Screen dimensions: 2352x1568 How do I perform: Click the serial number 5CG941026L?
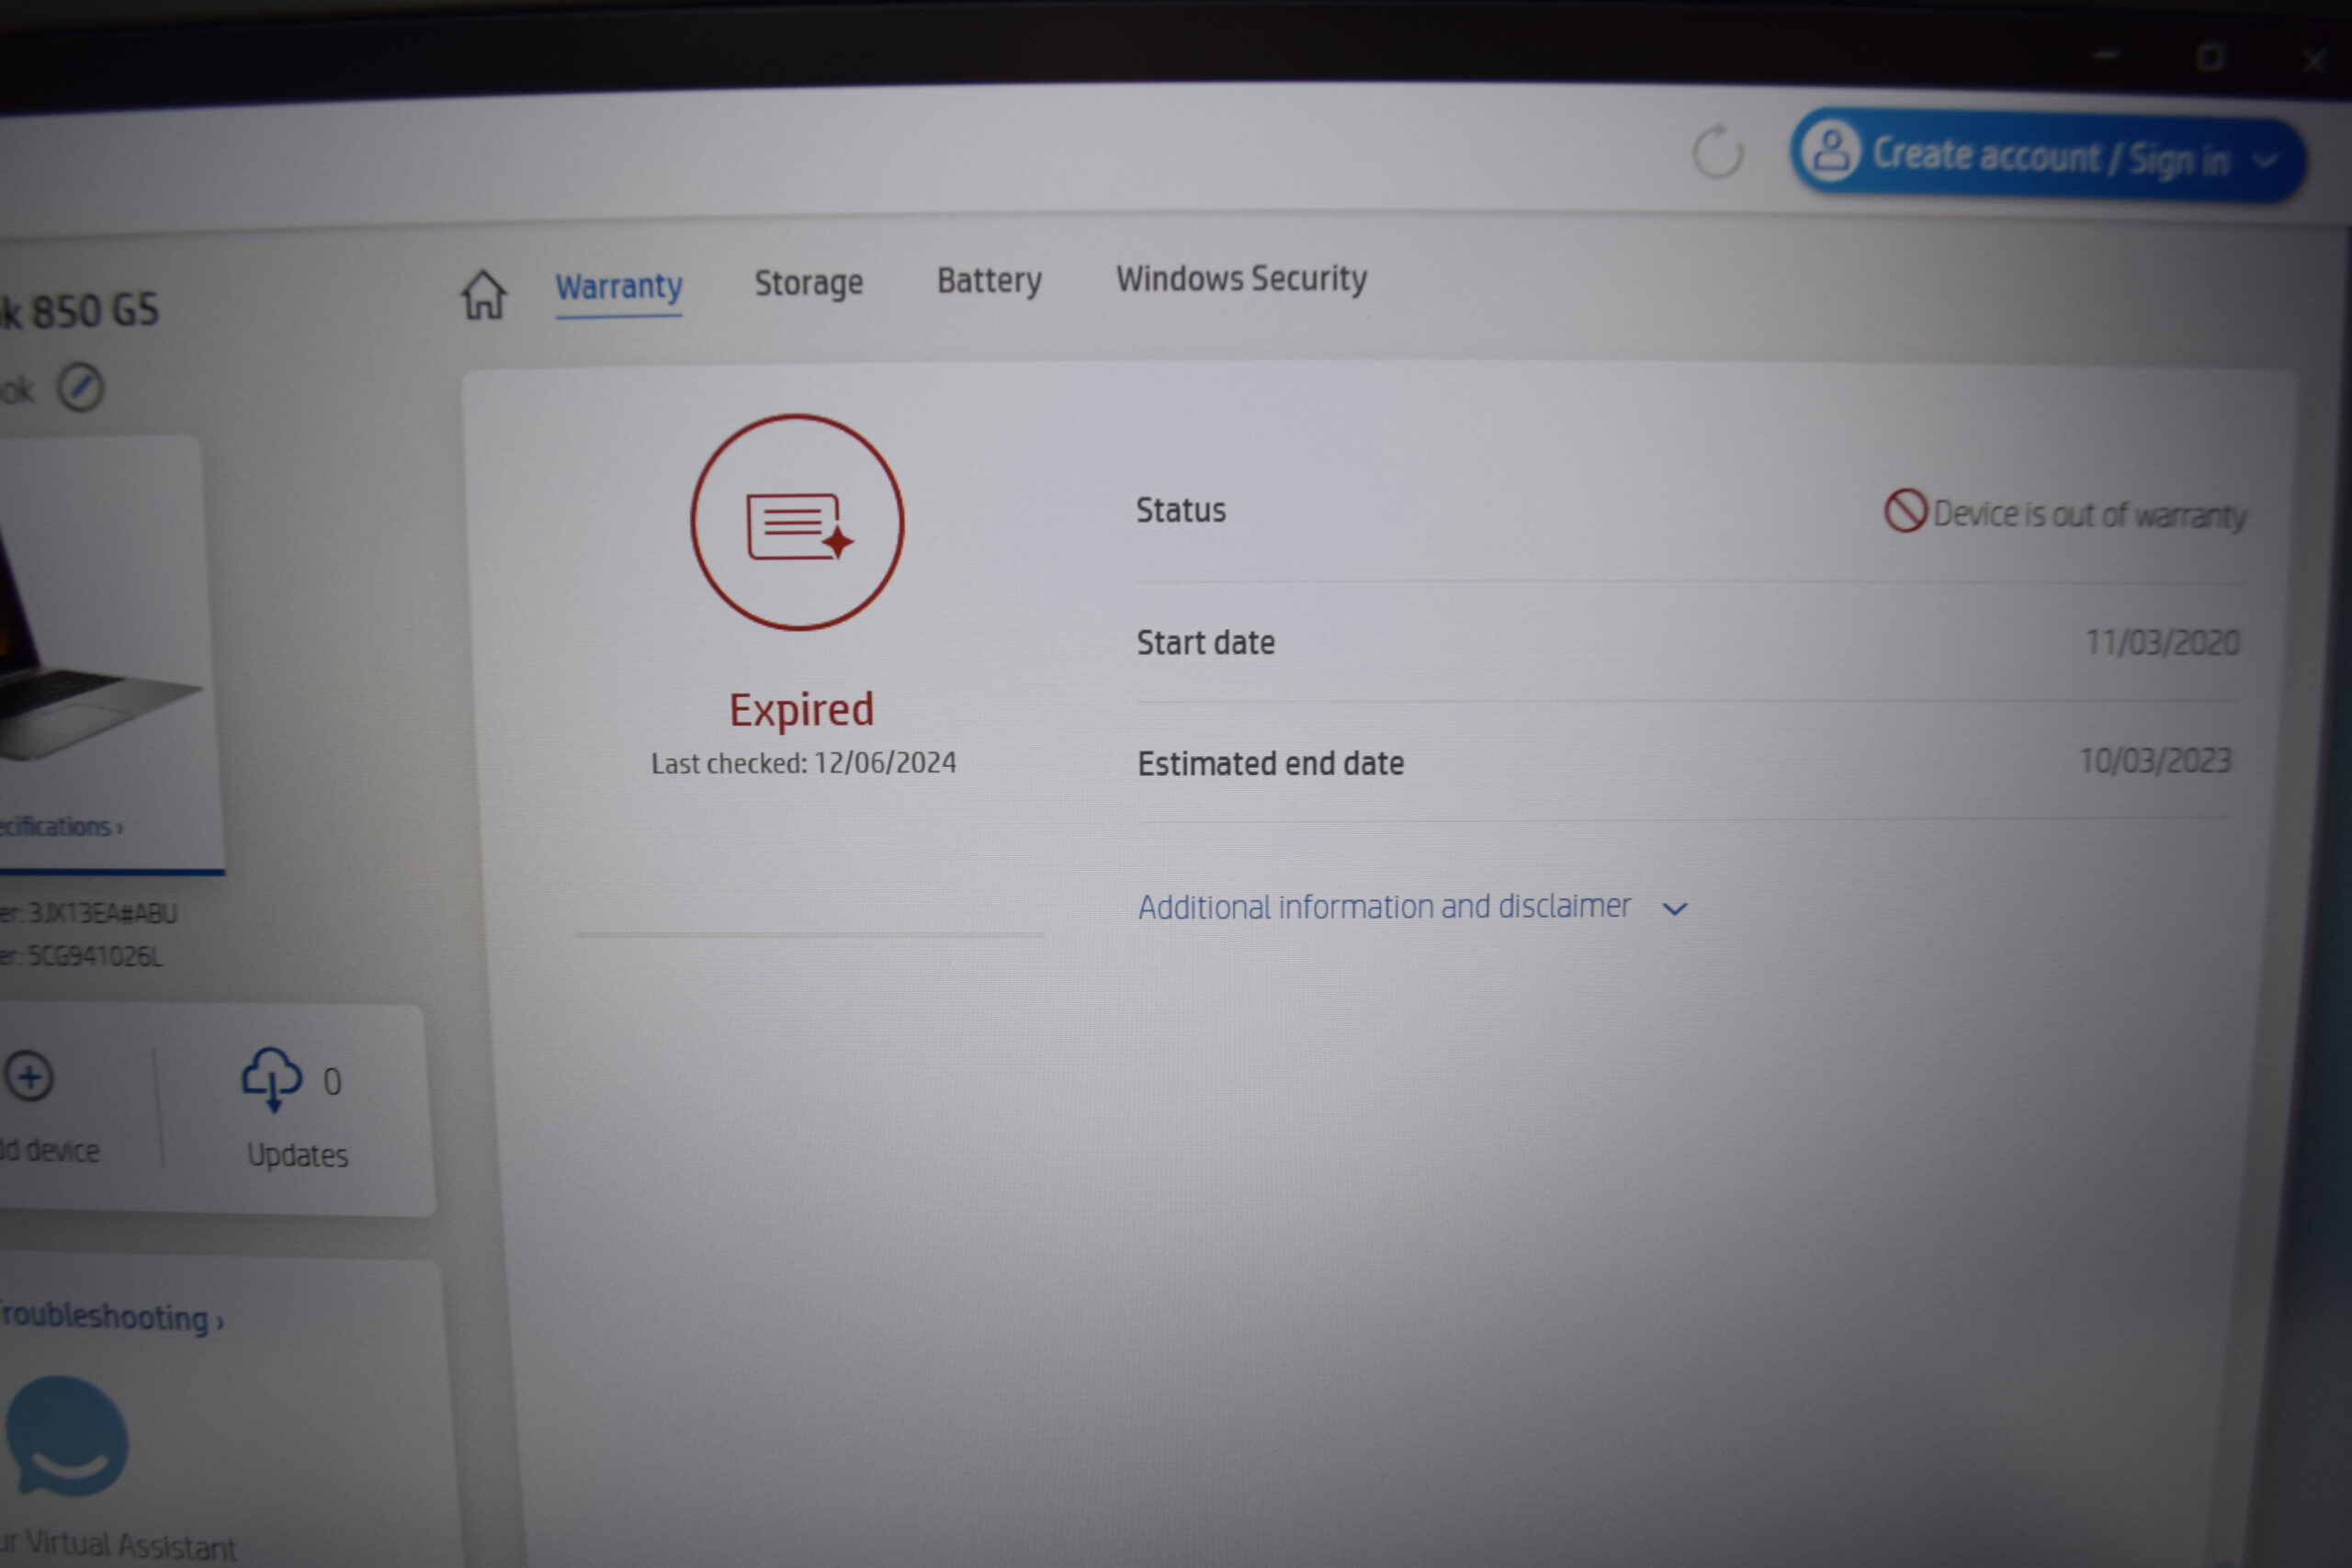[95, 956]
